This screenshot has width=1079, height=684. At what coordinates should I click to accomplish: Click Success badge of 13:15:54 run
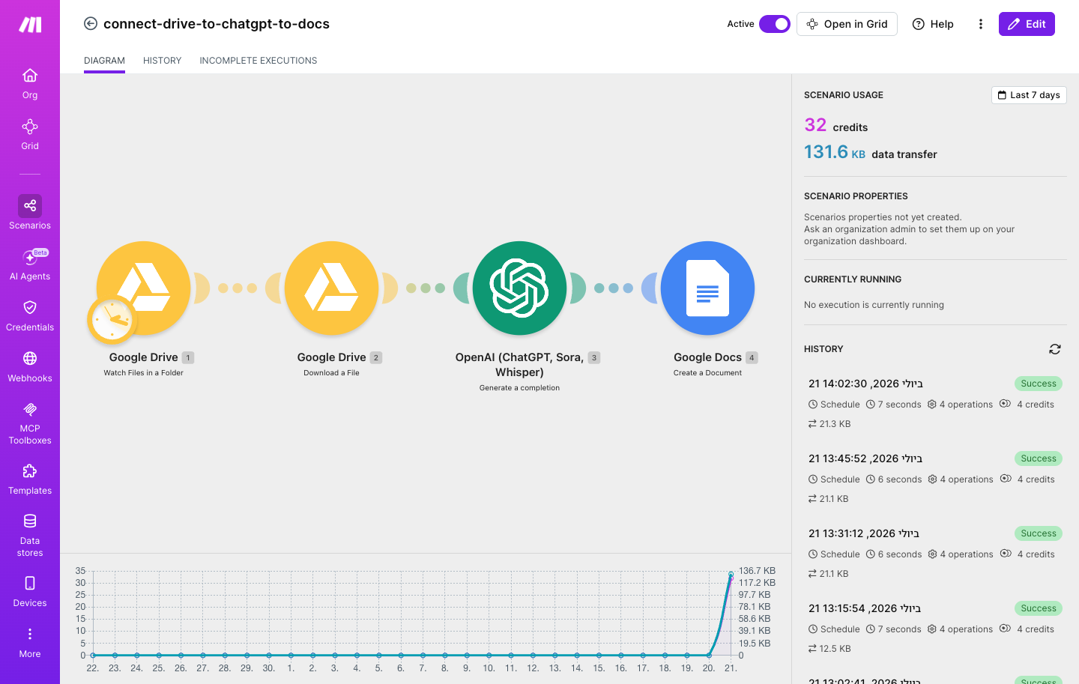(1039, 608)
